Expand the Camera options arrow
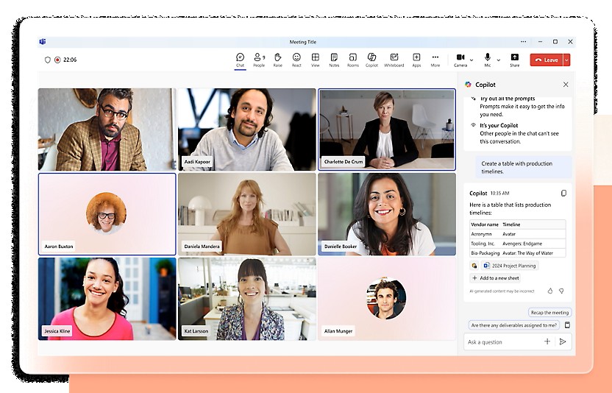612x393 pixels. pos(472,60)
